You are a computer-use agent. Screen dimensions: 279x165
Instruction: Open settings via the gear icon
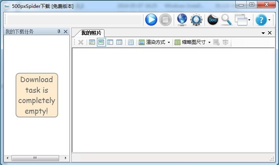tap(196, 20)
